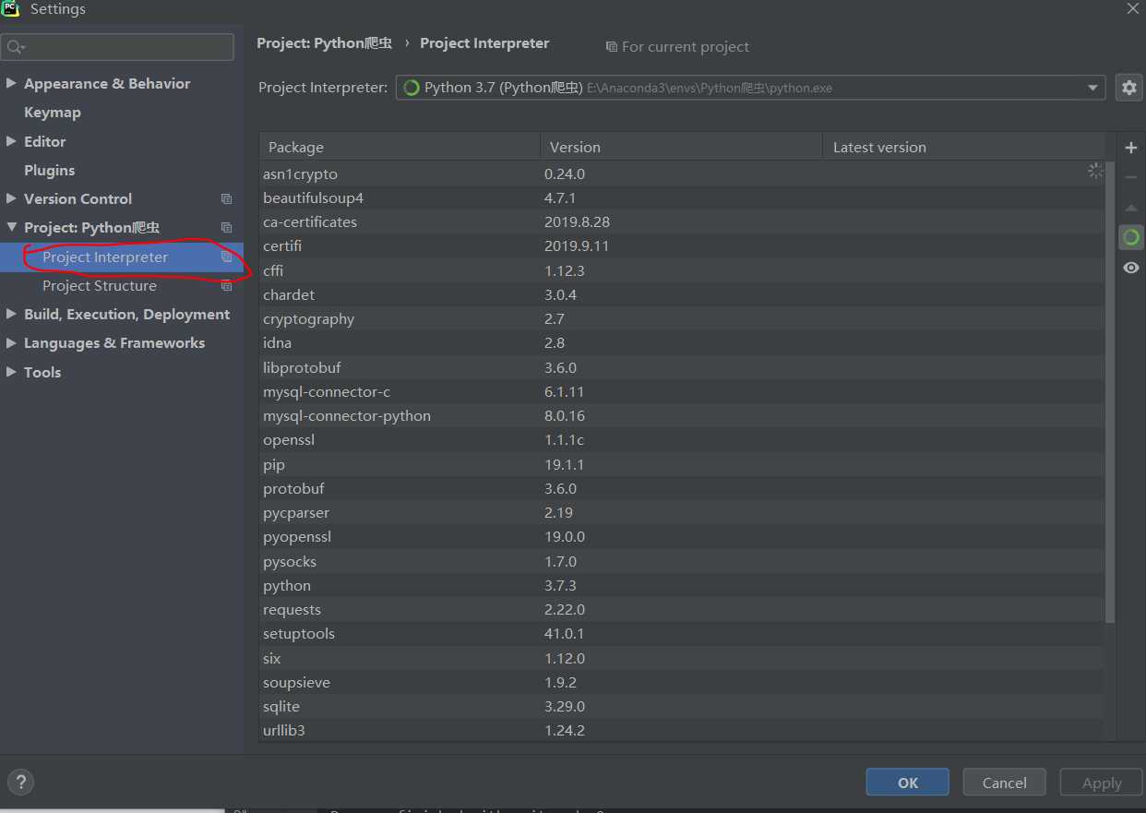Viewport: 1146px width, 813px height.
Task: Click the OK button
Action: (908, 783)
